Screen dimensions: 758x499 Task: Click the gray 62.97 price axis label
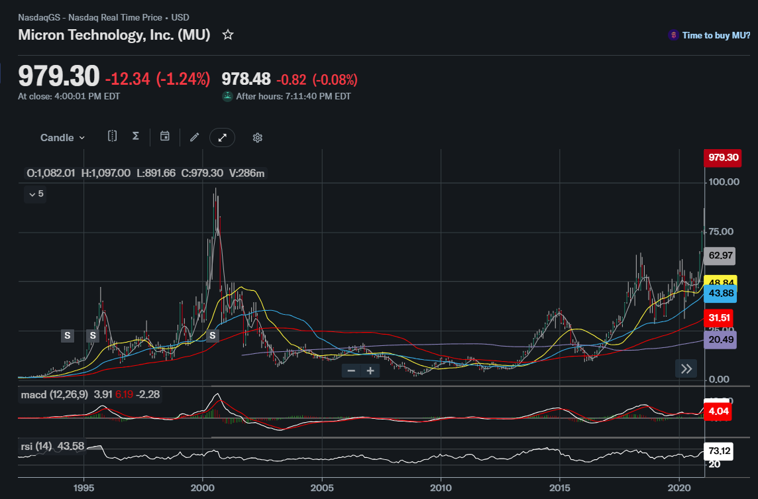click(x=720, y=256)
